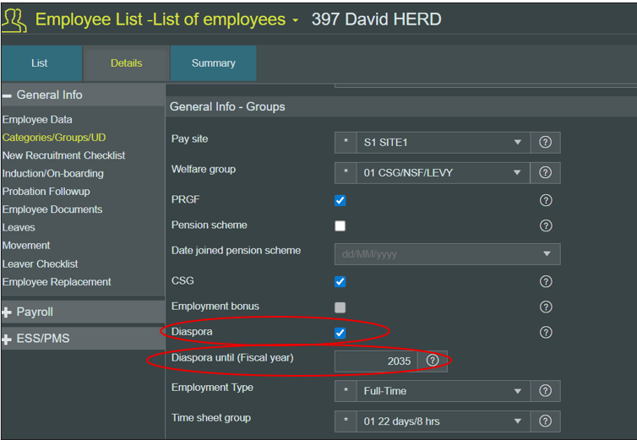637x440 pixels.
Task: Open help for the PRGF field
Action: pyautogui.click(x=545, y=200)
